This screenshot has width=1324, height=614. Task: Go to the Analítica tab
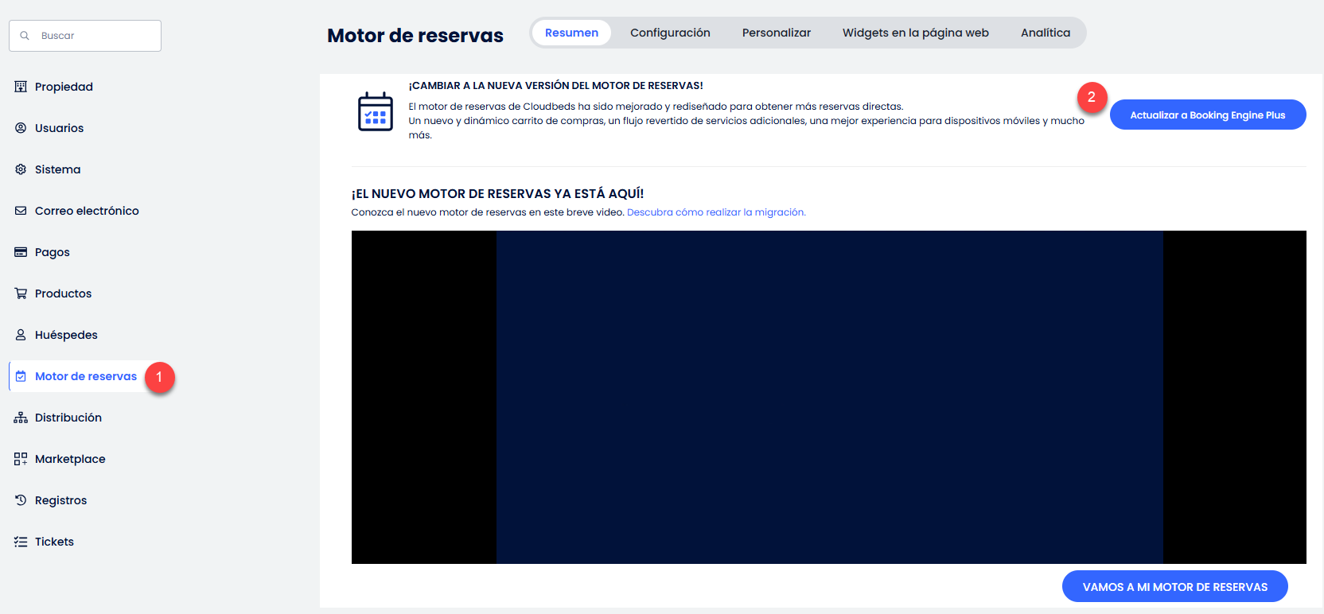pyautogui.click(x=1045, y=33)
